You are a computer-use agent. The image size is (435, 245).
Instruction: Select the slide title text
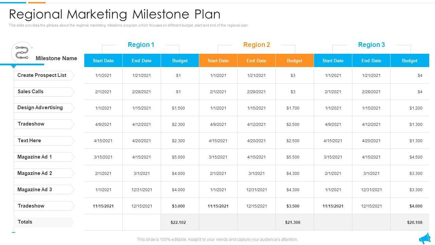pyautogui.click(x=115, y=14)
